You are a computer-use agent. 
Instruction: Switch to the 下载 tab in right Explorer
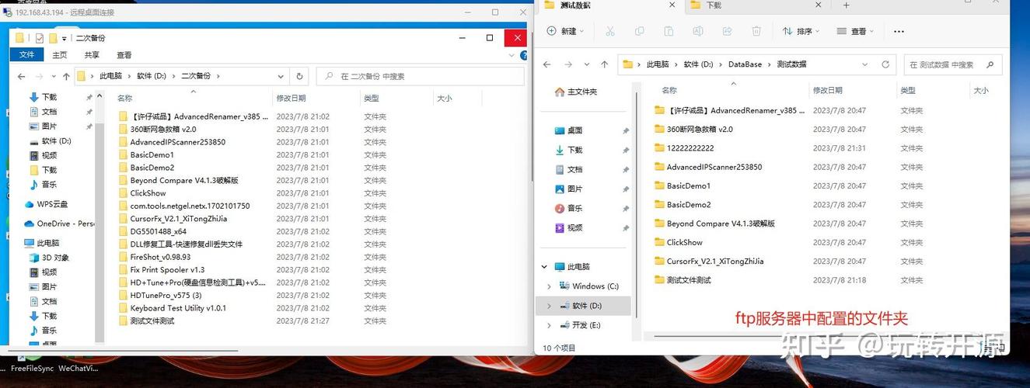[752, 5]
